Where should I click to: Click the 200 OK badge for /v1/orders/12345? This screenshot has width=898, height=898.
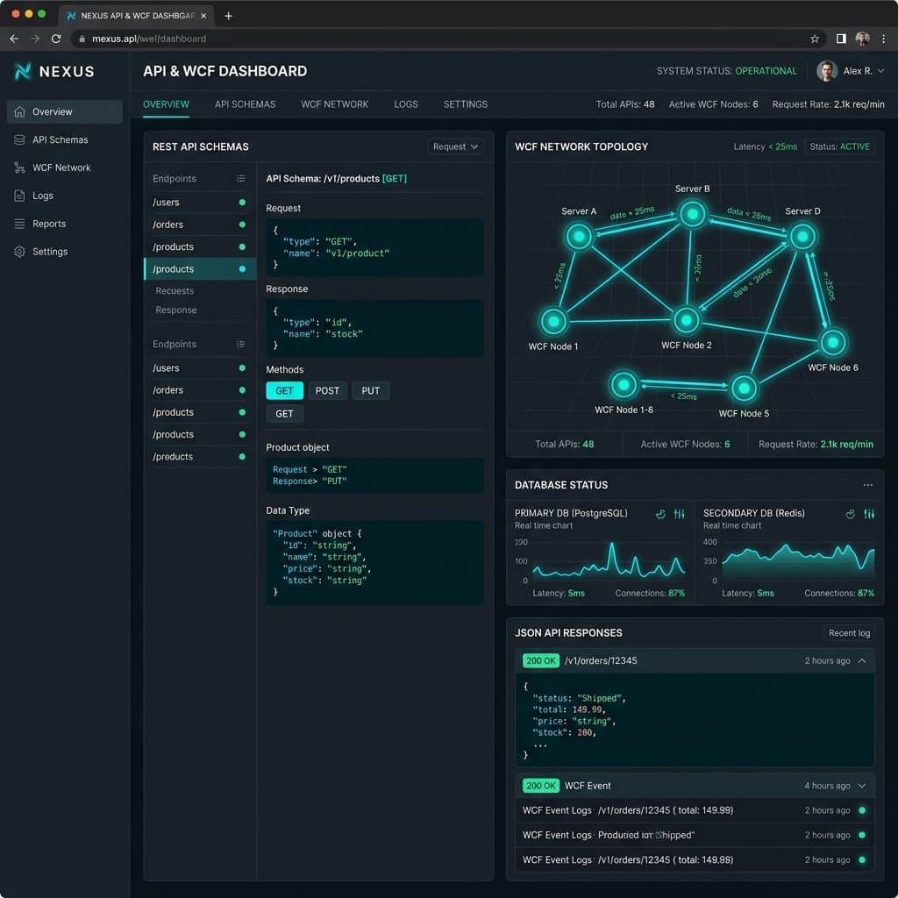point(540,661)
